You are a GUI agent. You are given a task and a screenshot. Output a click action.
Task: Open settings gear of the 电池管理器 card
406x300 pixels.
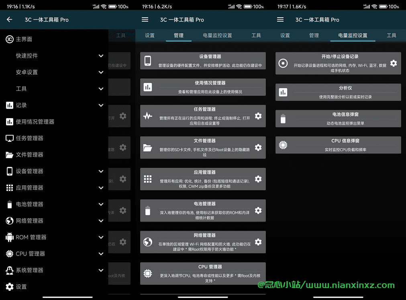[x=258, y=210]
